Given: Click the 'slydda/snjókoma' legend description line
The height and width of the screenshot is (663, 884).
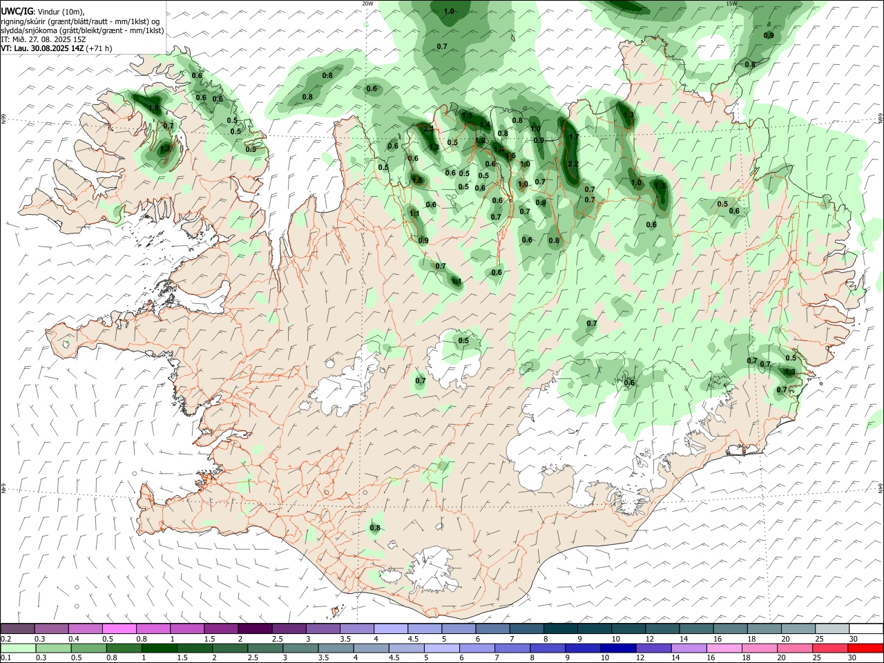Looking at the screenshot, I should pyautogui.click(x=82, y=30).
